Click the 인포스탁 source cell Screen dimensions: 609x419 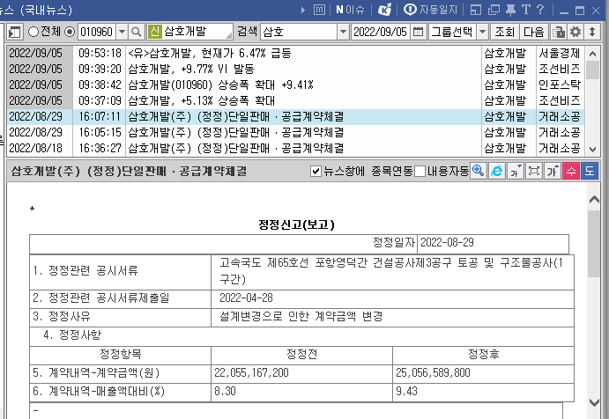pyautogui.click(x=560, y=85)
